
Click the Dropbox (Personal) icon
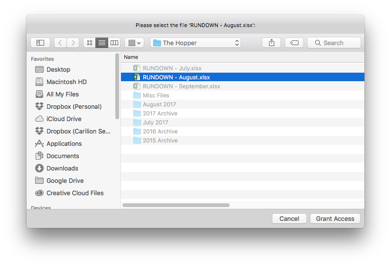click(x=39, y=106)
